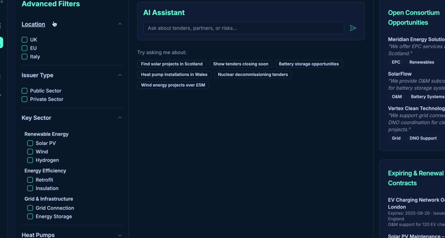Click the Location filter heading
The height and width of the screenshot is (238, 445).
[x=33, y=24]
